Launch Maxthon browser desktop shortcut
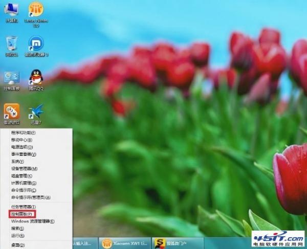Image resolution: width=307 pixels, height=249 pixels. (x=36, y=44)
